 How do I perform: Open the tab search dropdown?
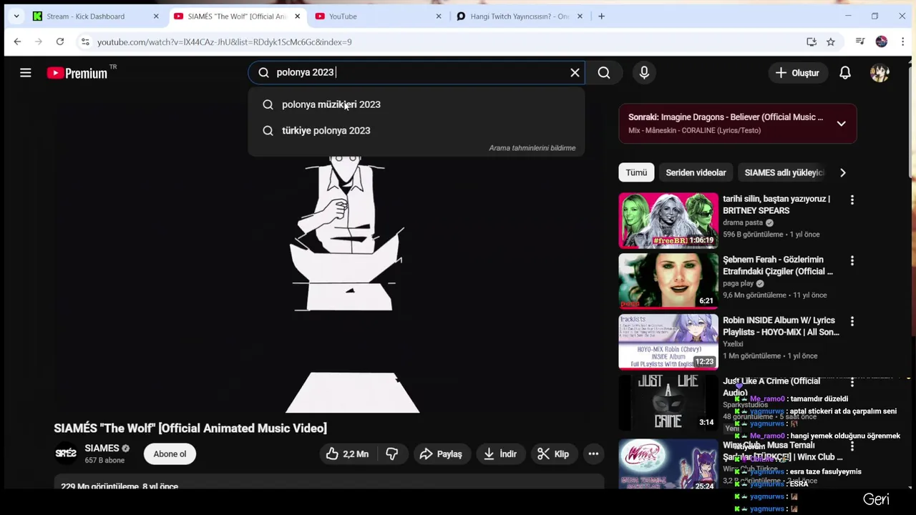(x=16, y=16)
